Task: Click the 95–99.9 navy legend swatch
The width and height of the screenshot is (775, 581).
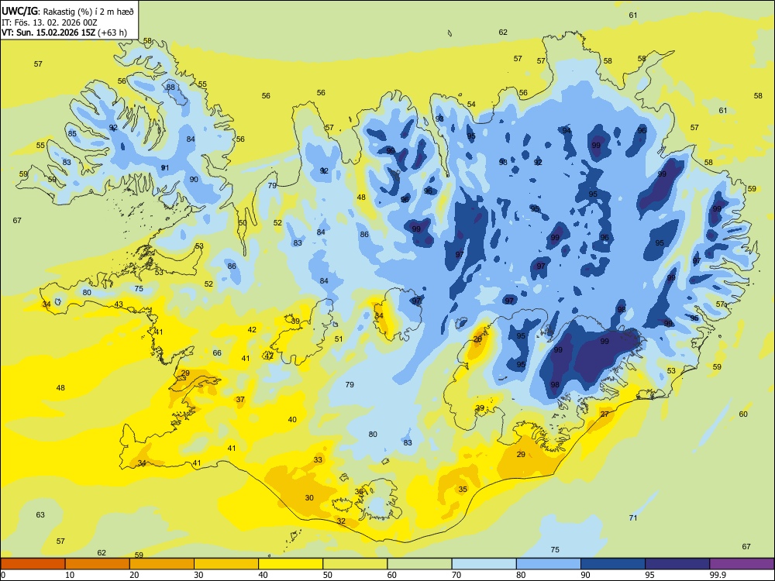Action: [x=677, y=564]
